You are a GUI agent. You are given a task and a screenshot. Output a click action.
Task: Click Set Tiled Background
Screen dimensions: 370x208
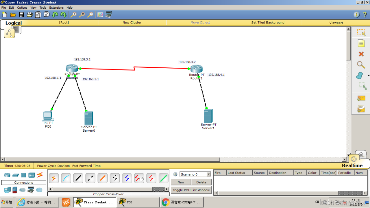click(x=268, y=23)
